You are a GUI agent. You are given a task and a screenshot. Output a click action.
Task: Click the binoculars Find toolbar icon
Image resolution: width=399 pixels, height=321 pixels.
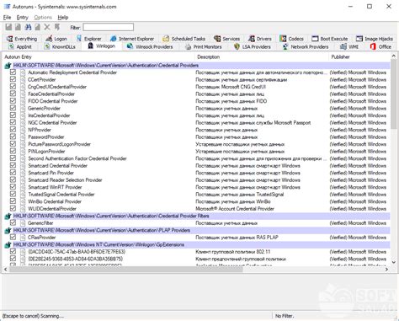tap(28, 27)
